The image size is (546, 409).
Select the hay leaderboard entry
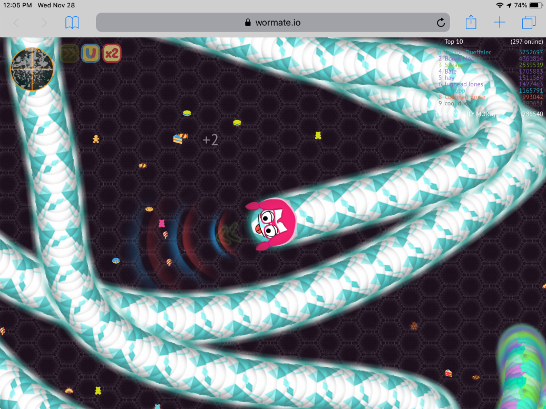pos(450,78)
